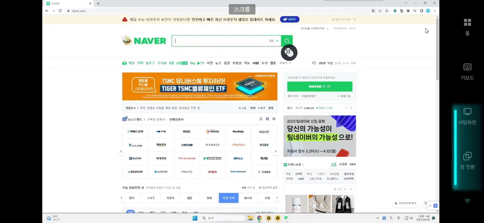Click the green NAVER 로그인 button
Image resolution: width=484 pixels, height=223 pixels.
point(320,87)
